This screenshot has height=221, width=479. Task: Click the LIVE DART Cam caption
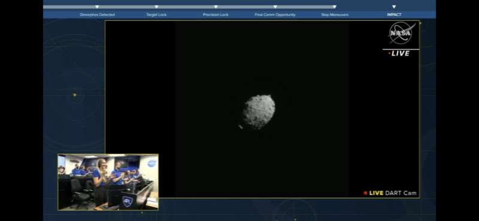pos(393,193)
